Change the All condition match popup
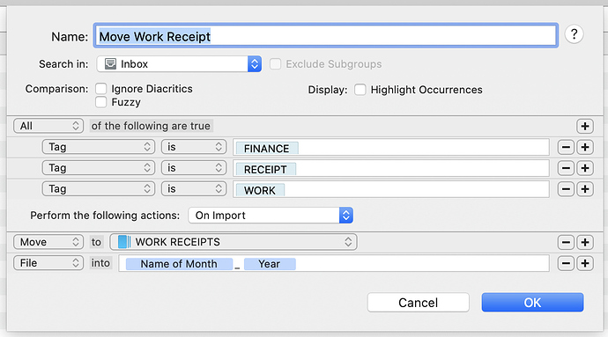This screenshot has width=608, height=337. pos(48,126)
